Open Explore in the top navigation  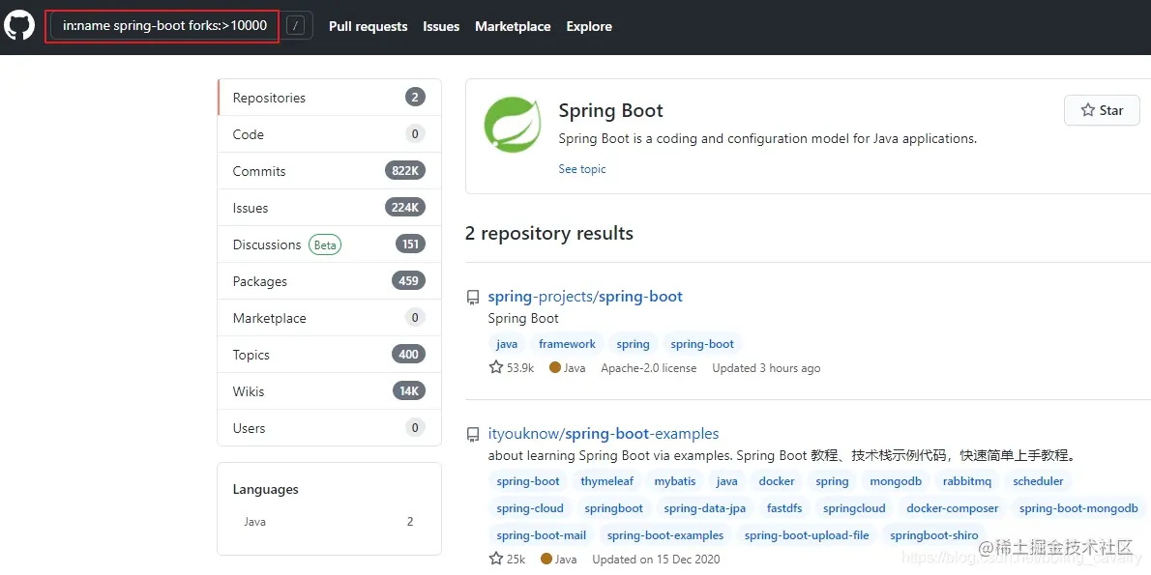click(x=589, y=26)
